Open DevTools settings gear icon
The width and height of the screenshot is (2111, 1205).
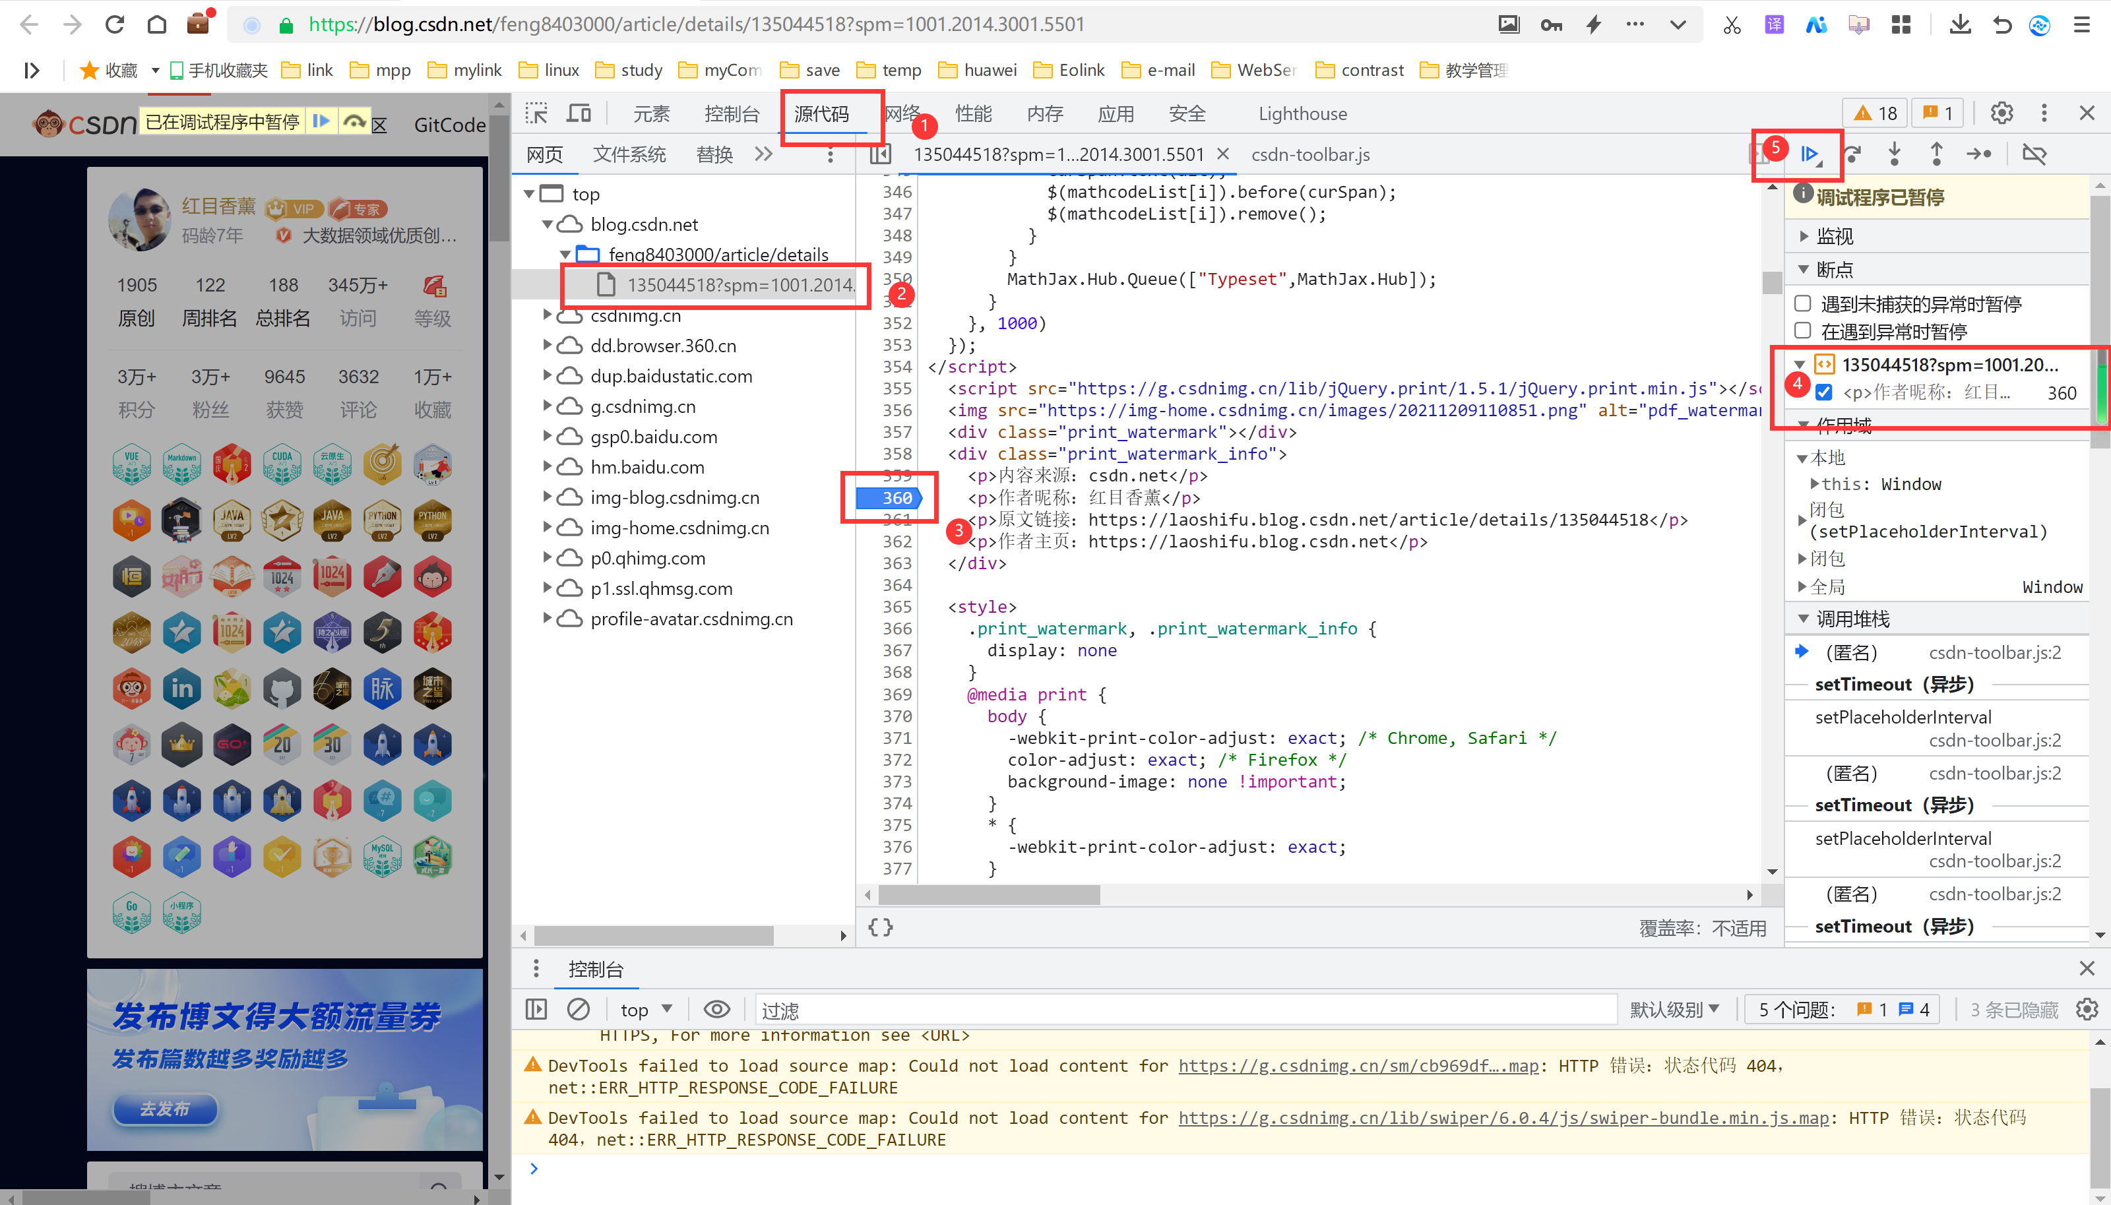pos(2001,113)
